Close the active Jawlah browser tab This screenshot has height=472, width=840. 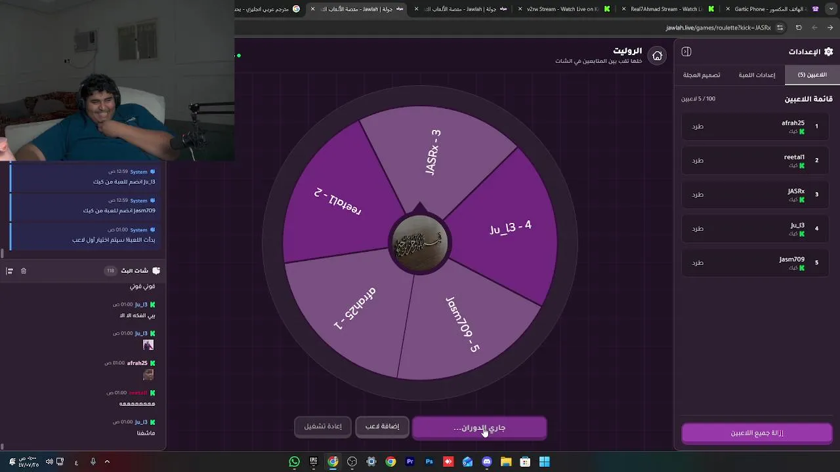(313, 9)
